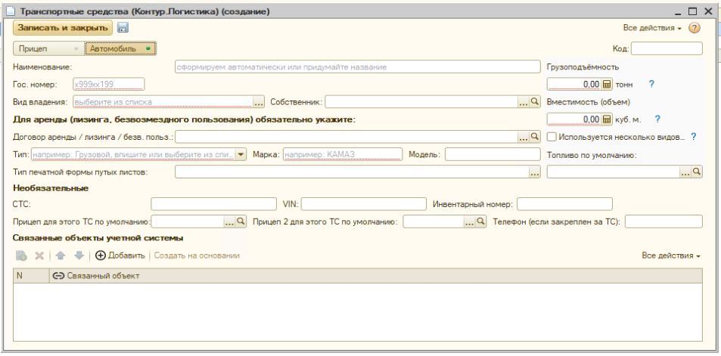Image resolution: width=721 pixels, height=356 pixels.
Task: Open Все действия menu above the table
Action: [671, 255]
